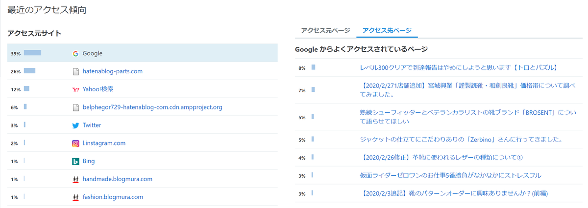The image size is (588, 208).
Task: Click the file icon beside belphegor729 ampproject link
Action: click(x=75, y=107)
